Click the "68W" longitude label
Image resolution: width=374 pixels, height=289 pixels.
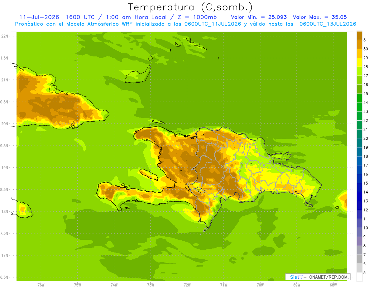click(x=333, y=285)
